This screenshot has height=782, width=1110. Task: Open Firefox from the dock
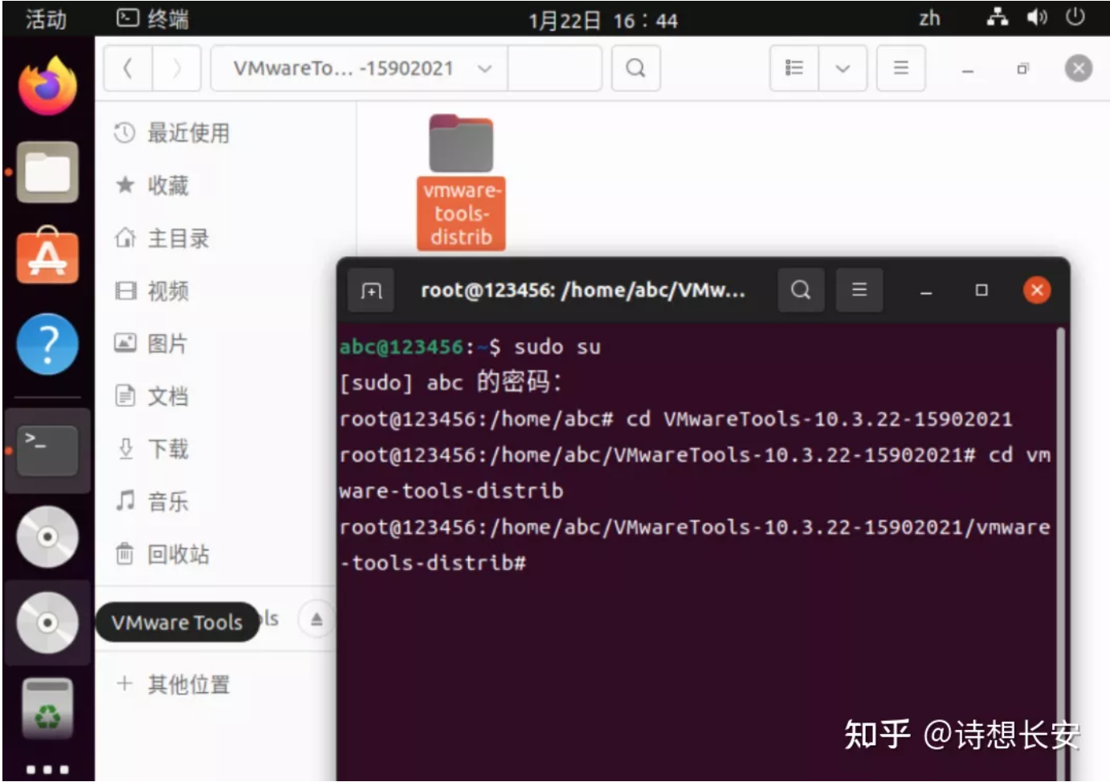click(47, 86)
